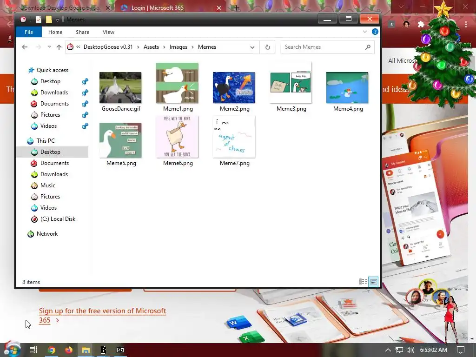Select the Meme3.png image icon
The width and height of the screenshot is (476, 357).
291,83
